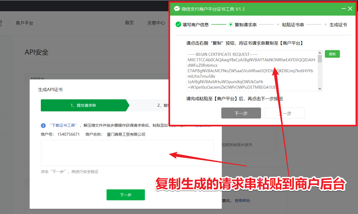
Task: Minimize the certificate tool window
Action: pyautogui.click(x=343, y=9)
